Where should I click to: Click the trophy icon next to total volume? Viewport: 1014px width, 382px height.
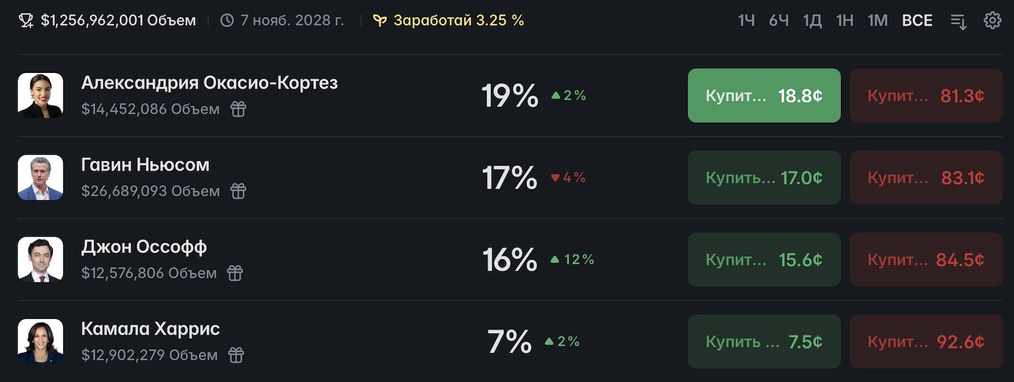tap(26, 21)
